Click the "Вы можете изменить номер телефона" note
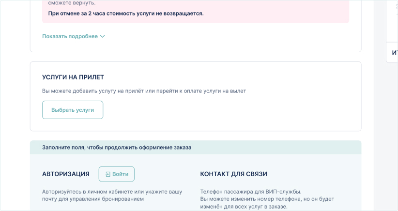398x211 pixels. coord(267,199)
